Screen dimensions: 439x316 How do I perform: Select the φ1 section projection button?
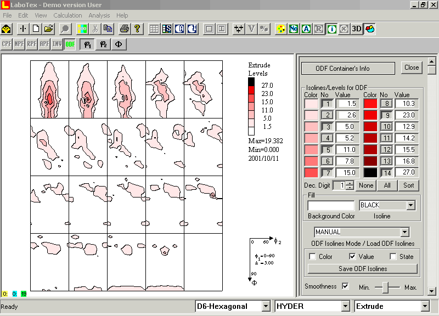[87, 44]
